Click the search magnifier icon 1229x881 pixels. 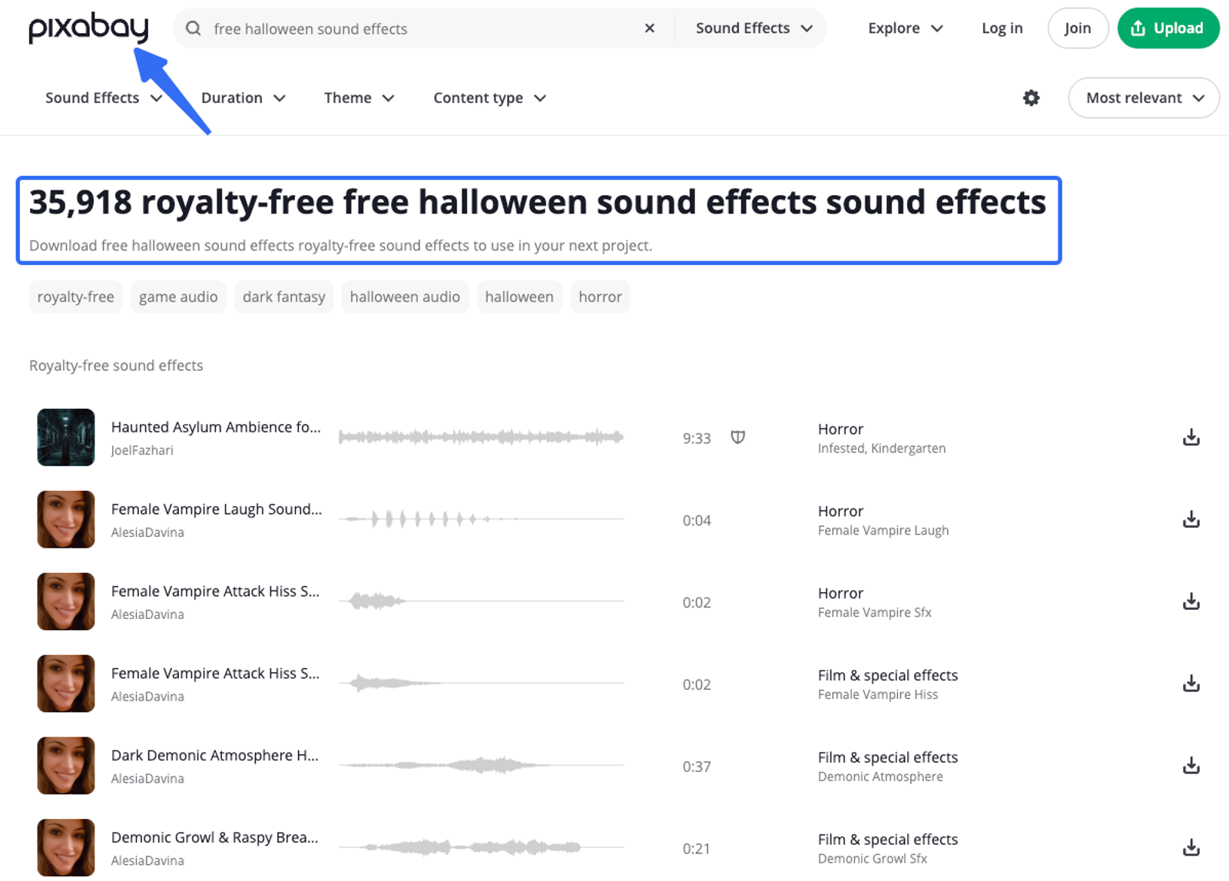pyautogui.click(x=194, y=28)
